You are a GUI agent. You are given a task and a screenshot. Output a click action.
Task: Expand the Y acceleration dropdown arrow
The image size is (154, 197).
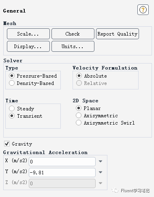pyautogui.click(x=101, y=172)
